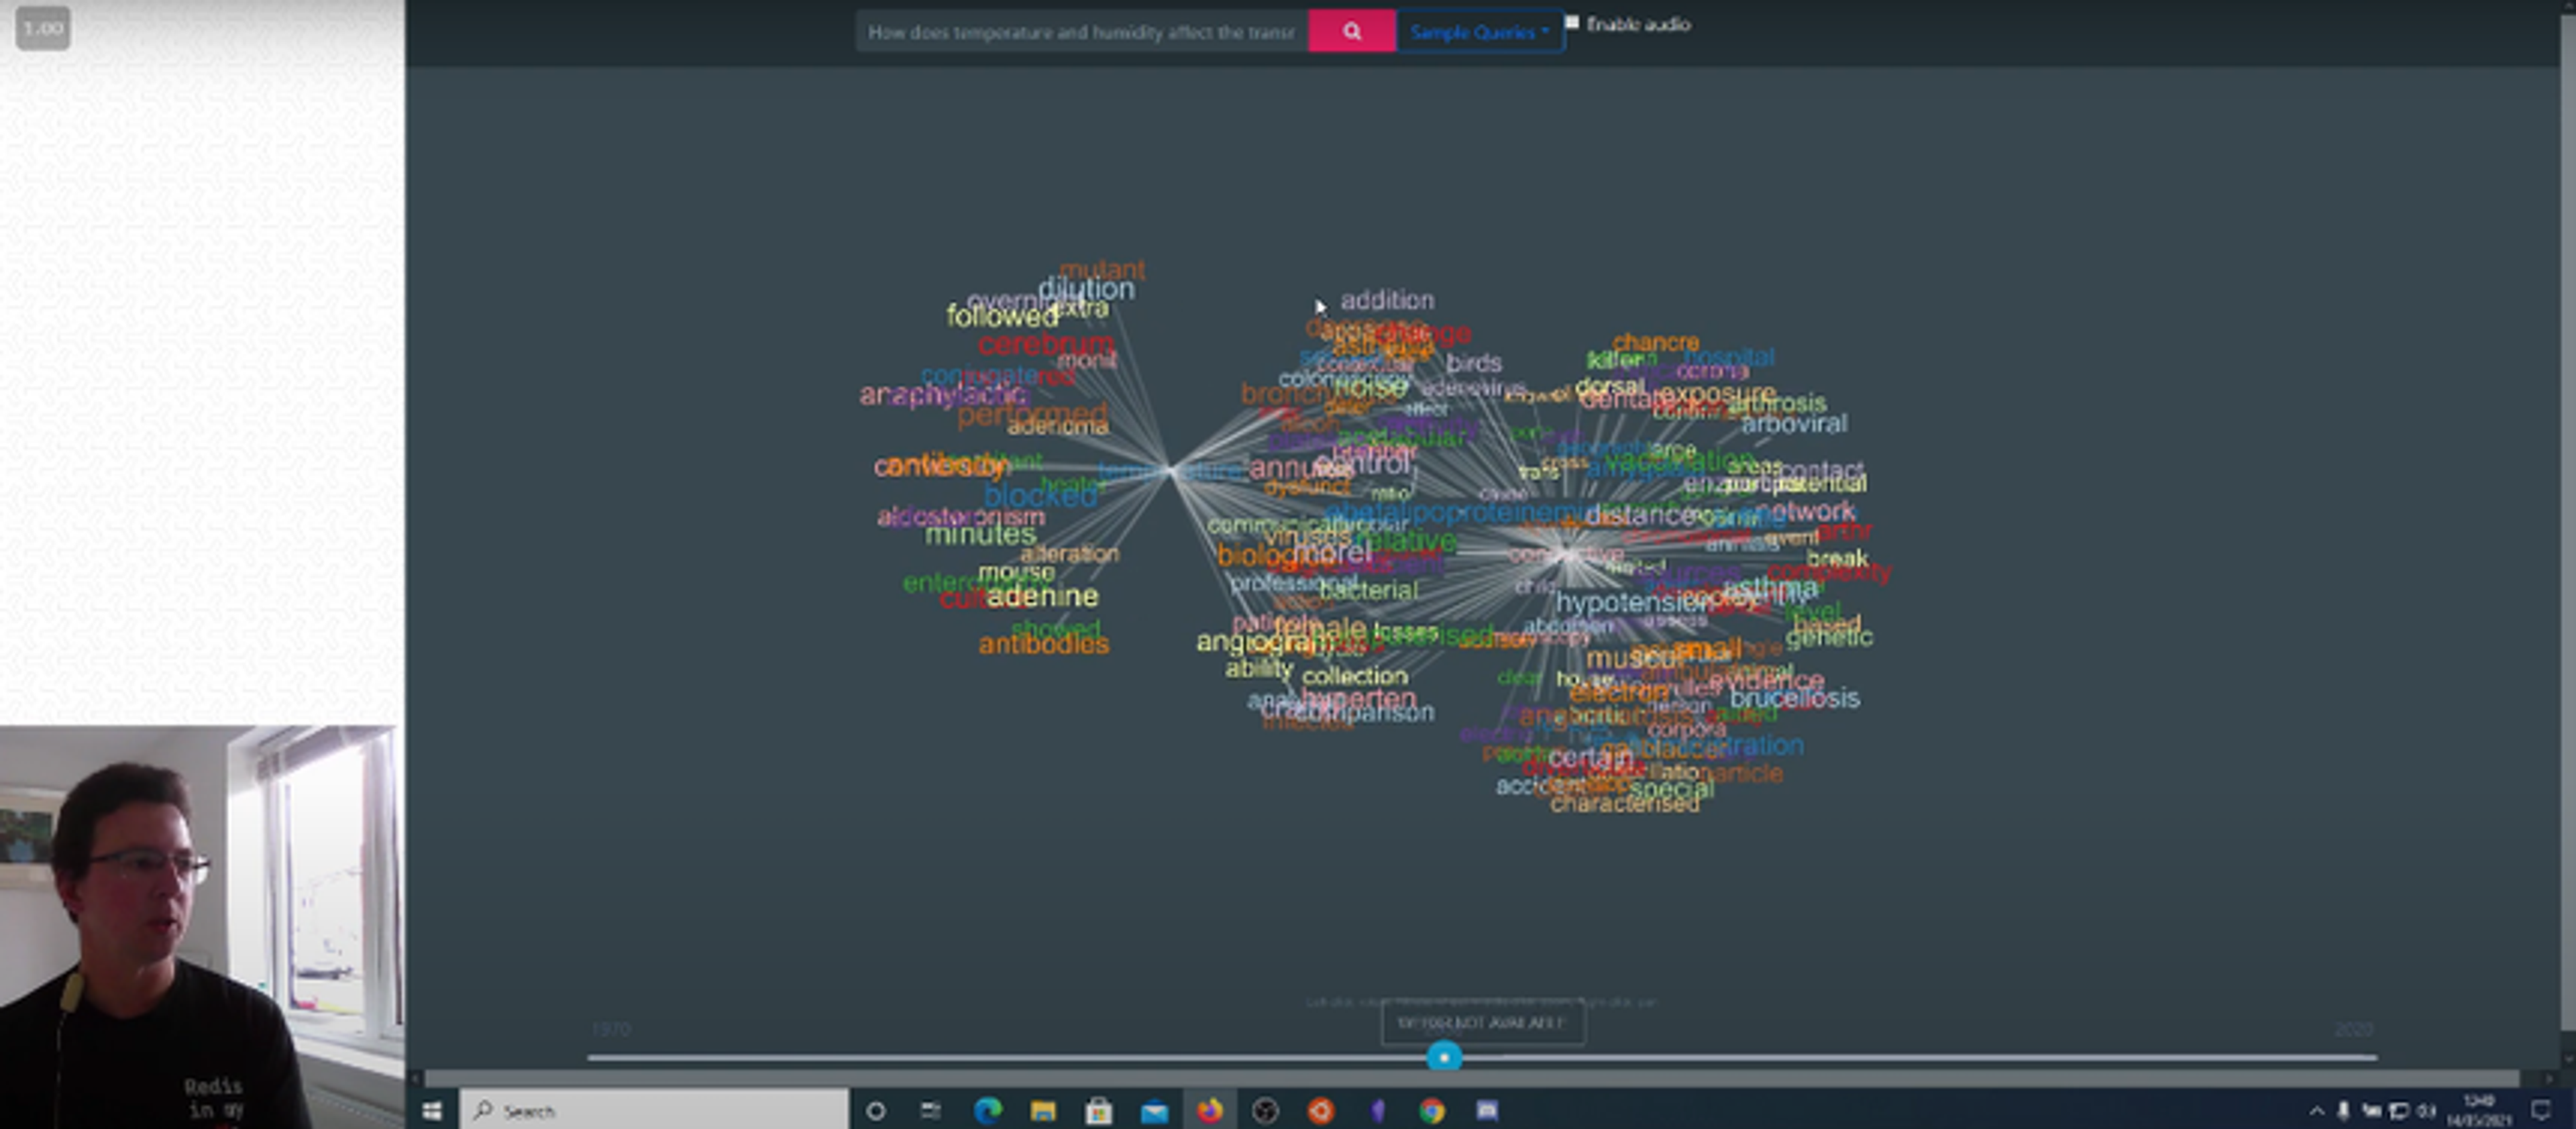Click the Ubuntu taskbar icon
This screenshot has height=1129, width=2576.
coord(1321,1110)
